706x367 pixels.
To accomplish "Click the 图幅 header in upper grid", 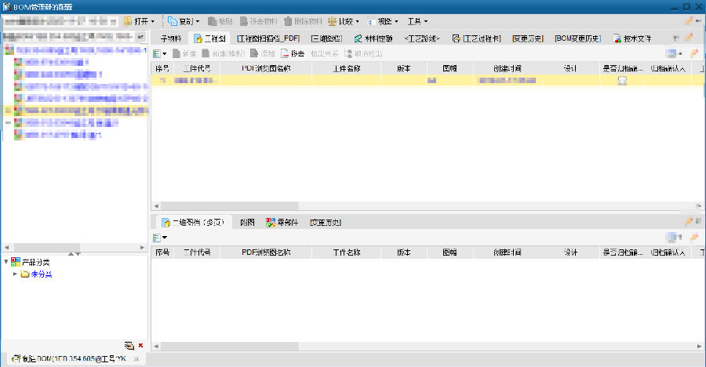I will [x=449, y=68].
